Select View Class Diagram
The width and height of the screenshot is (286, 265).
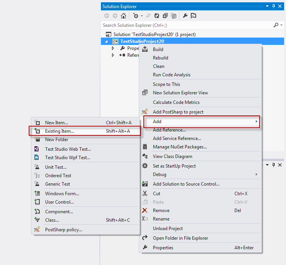coord(200,156)
